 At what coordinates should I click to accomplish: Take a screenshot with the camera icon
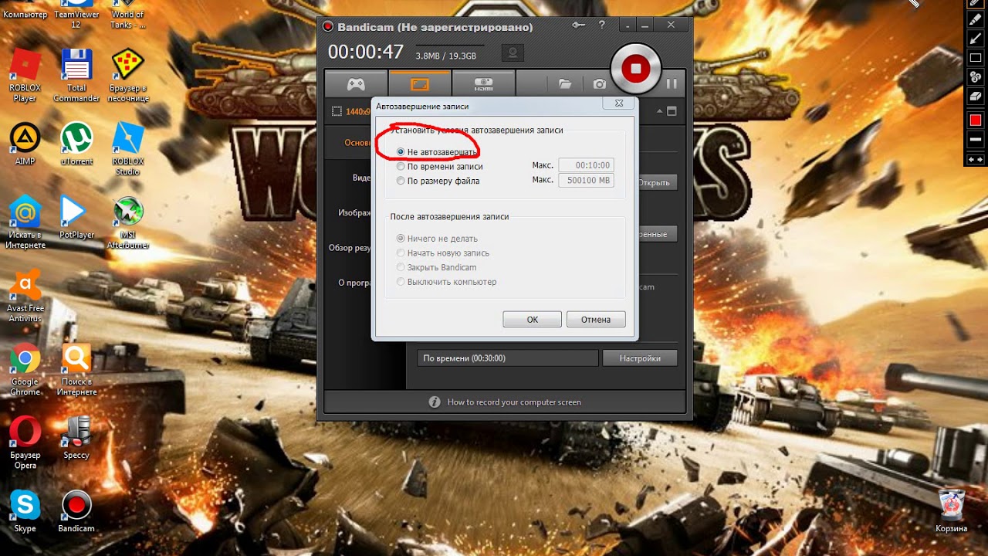tap(599, 83)
